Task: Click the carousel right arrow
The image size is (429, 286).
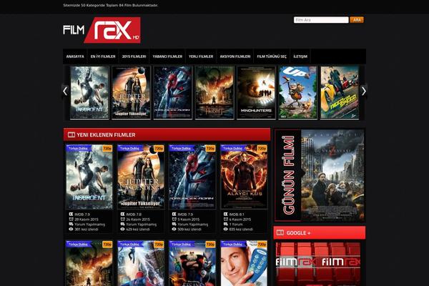Action: tap(363, 91)
